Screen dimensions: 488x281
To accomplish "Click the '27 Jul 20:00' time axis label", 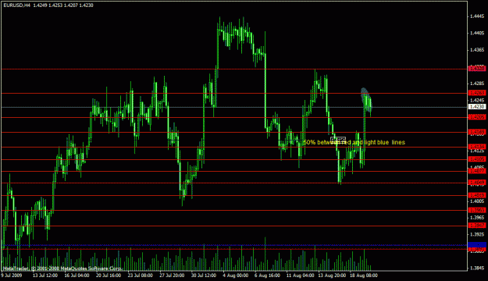I will point(172,276).
